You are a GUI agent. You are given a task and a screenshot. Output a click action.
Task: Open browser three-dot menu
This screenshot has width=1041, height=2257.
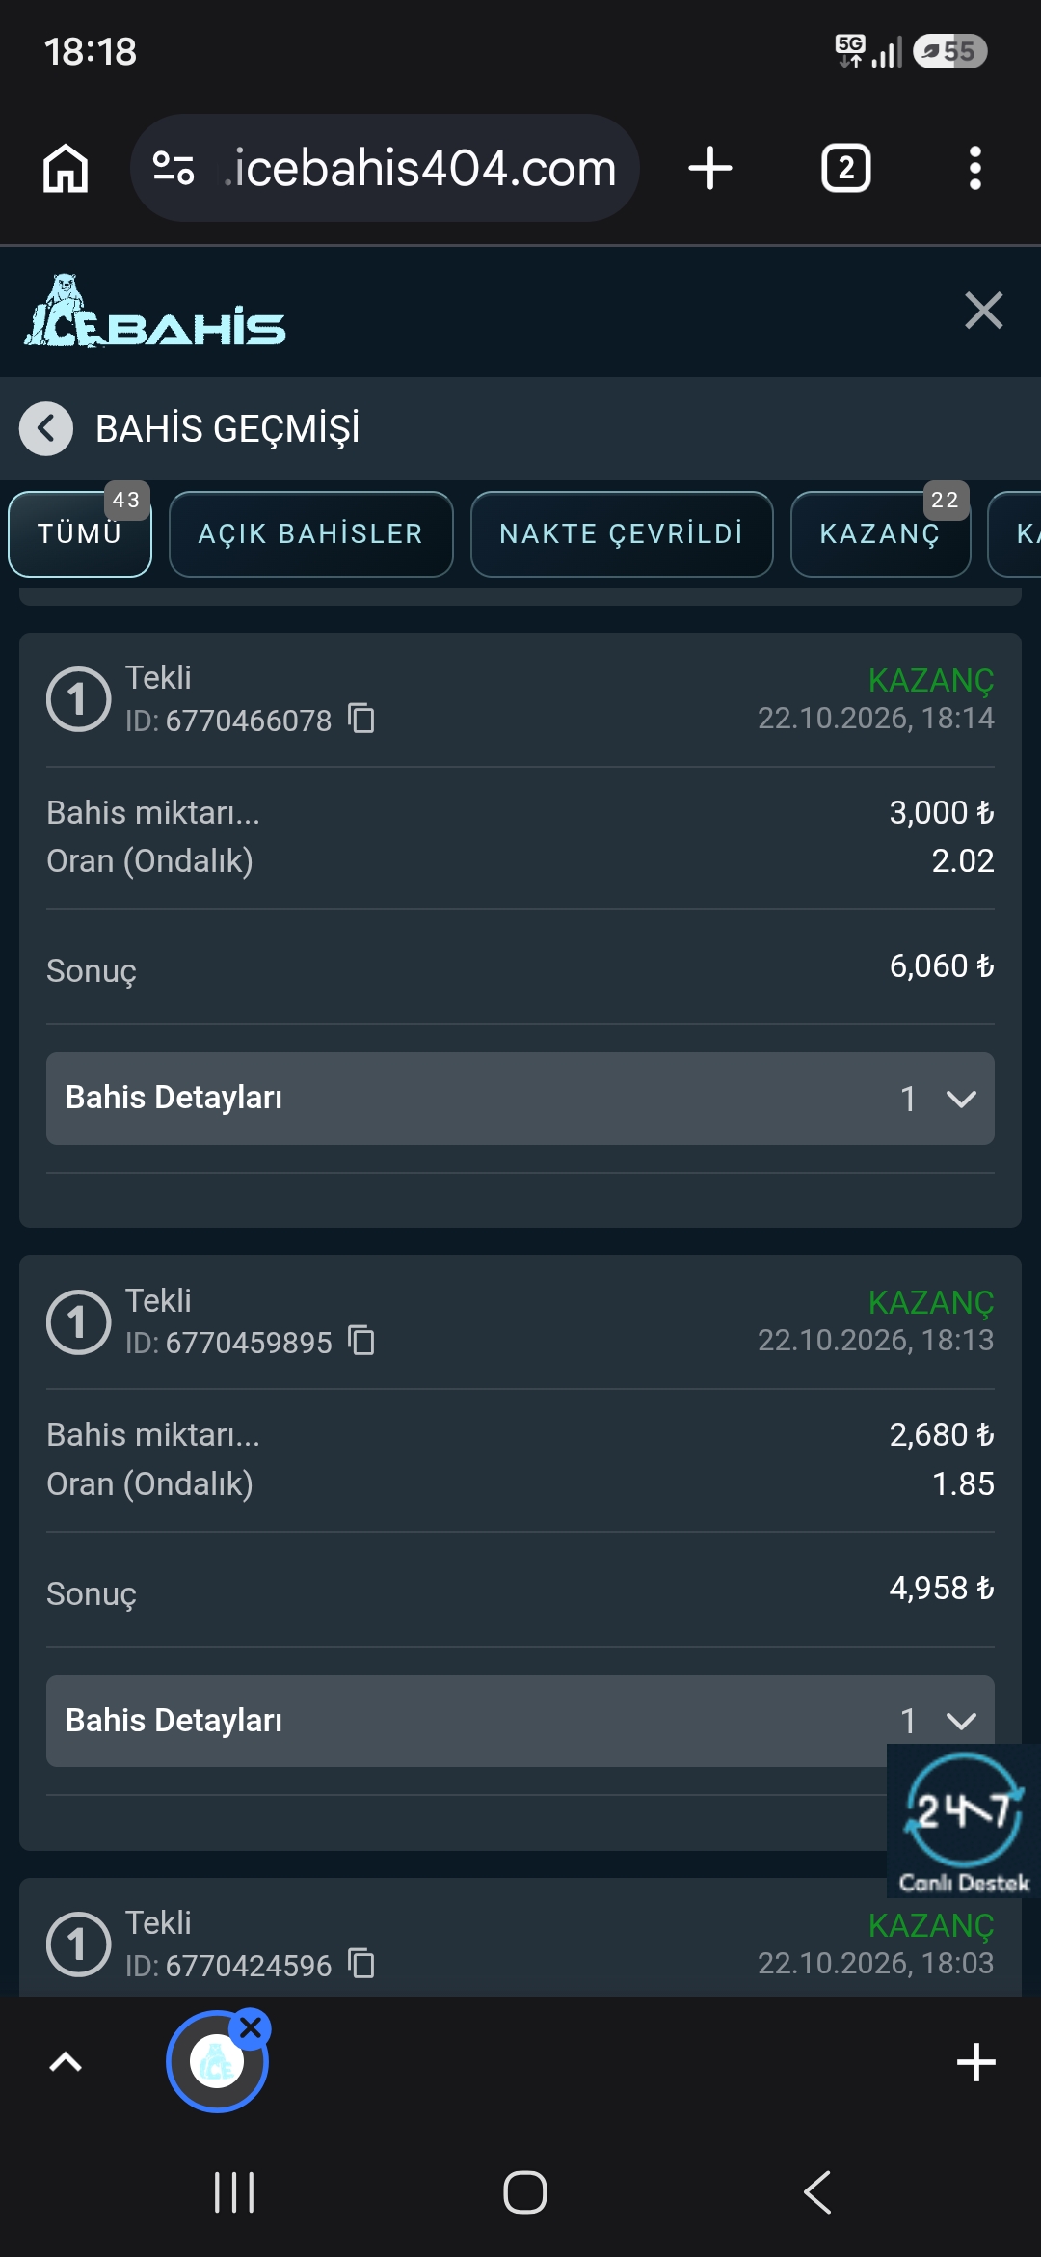click(975, 168)
